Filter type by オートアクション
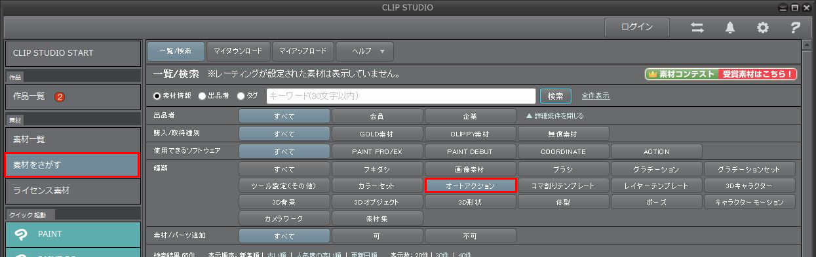Screen dimensions: 816x257 click(471, 186)
